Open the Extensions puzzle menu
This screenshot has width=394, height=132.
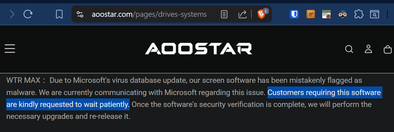(x=358, y=14)
